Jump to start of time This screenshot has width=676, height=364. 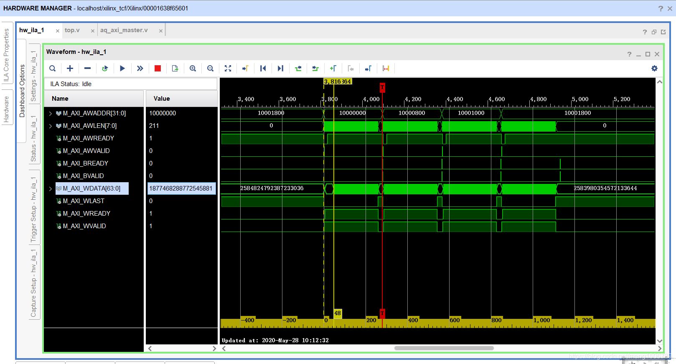coord(263,69)
